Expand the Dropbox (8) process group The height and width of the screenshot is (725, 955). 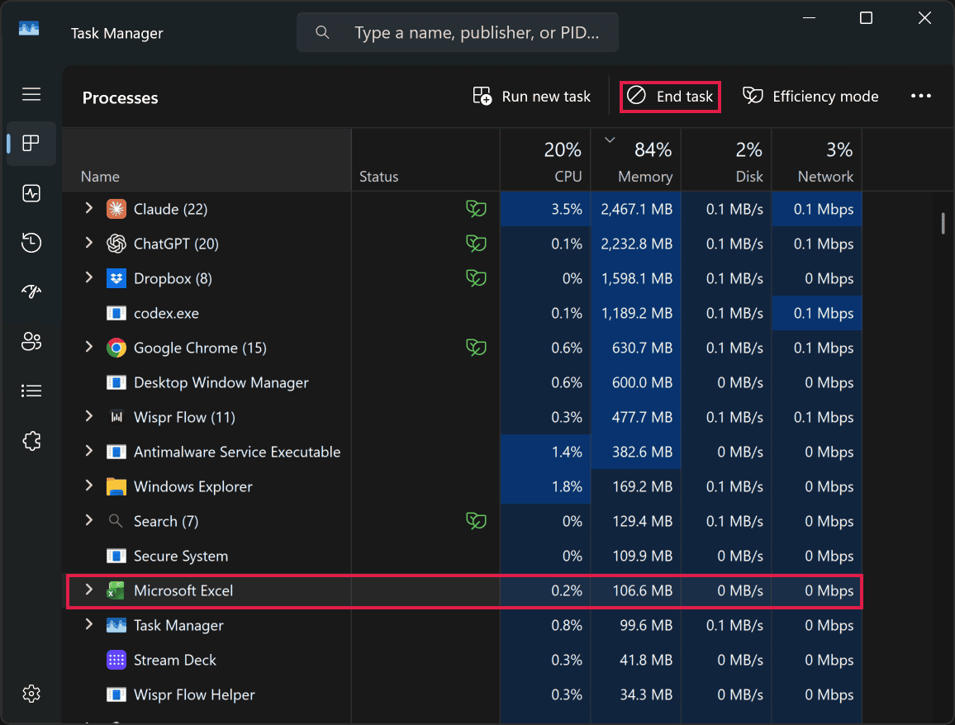(x=89, y=277)
